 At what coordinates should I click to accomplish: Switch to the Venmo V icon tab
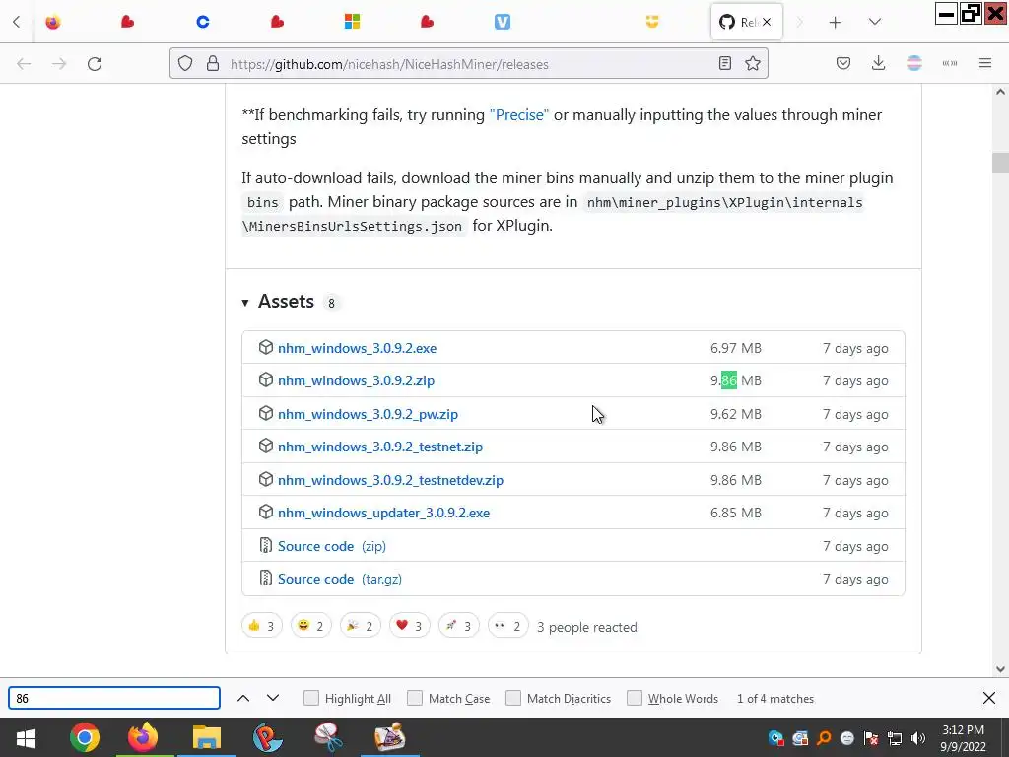502,22
